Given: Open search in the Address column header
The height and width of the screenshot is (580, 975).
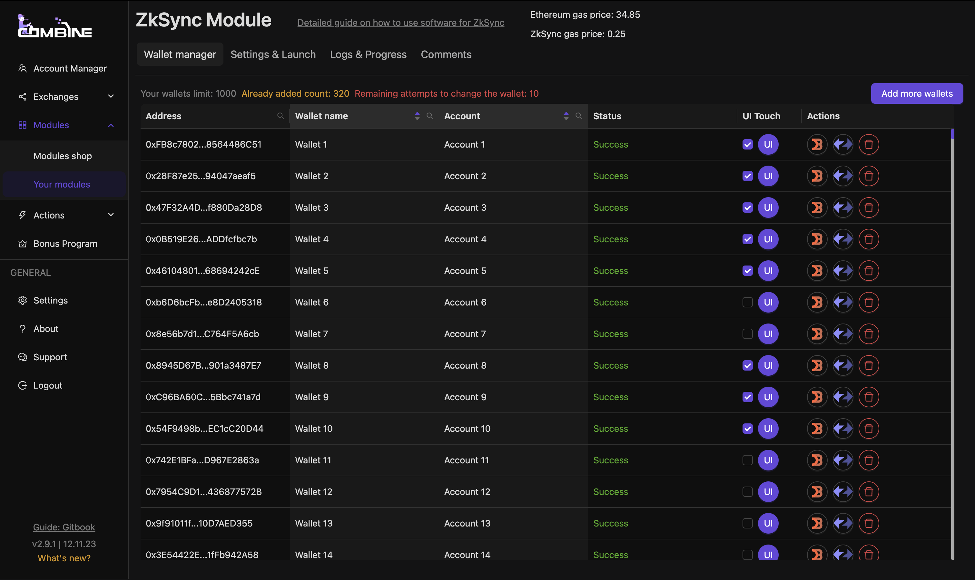Looking at the screenshot, I should coord(281,116).
